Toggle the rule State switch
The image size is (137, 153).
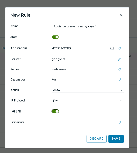coord(55,37)
